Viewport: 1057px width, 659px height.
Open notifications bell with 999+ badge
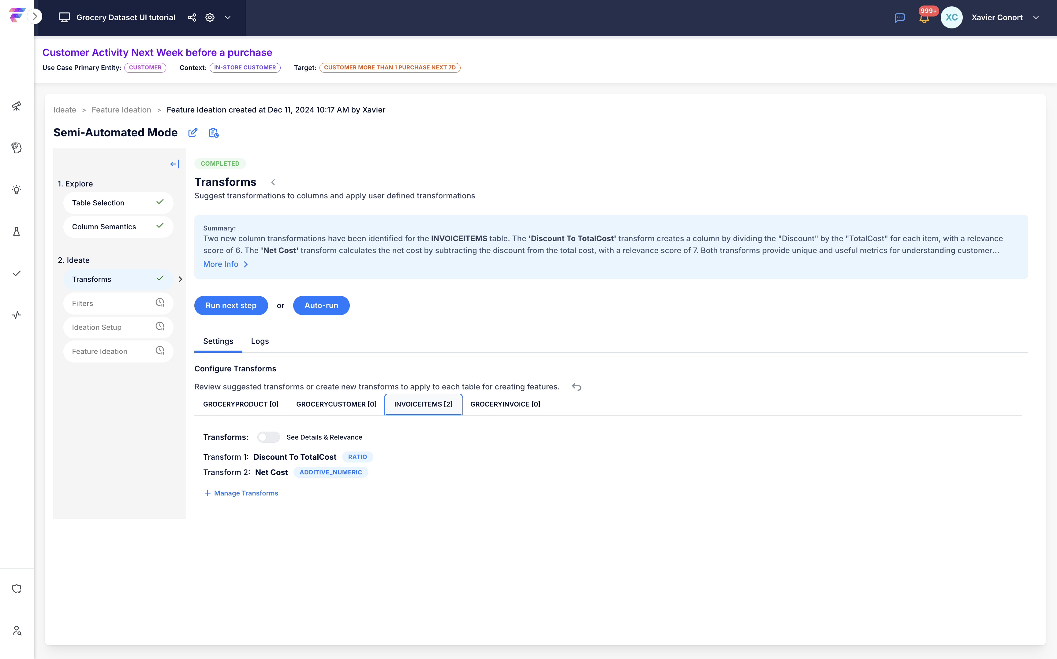coord(924,18)
